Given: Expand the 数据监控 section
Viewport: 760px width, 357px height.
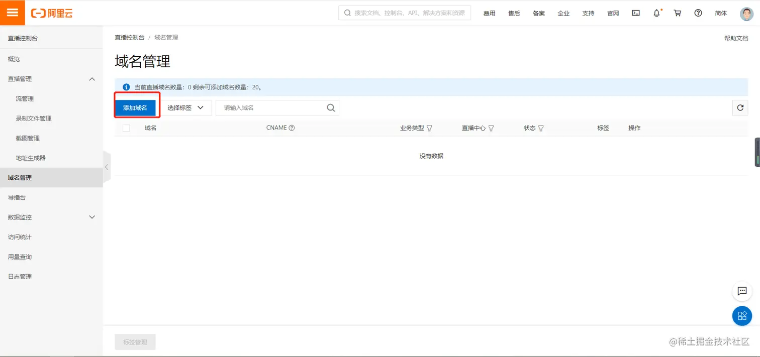Looking at the screenshot, I should click(92, 217).
